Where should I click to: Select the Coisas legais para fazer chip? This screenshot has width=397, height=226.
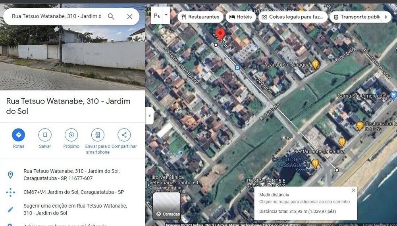[293, 17]
